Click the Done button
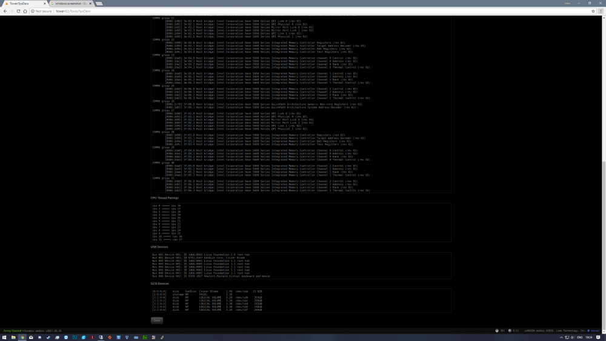The image size is (606, 341). (156, 320)
